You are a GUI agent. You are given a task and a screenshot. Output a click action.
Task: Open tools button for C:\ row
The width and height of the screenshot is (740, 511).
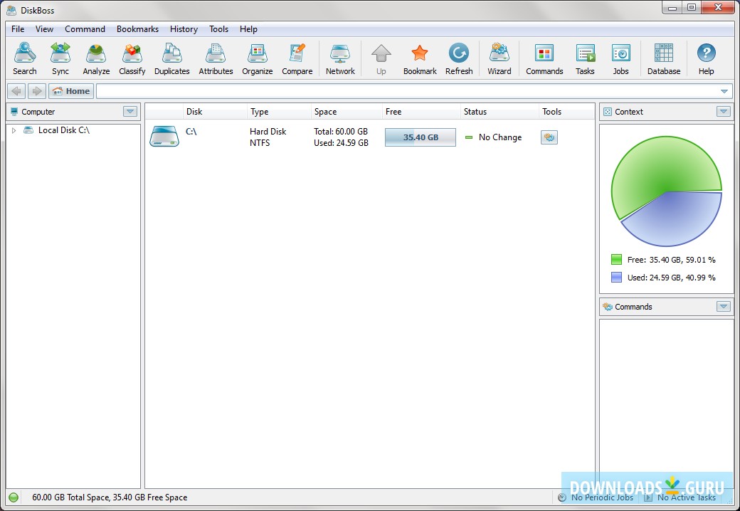click(549, 137)
